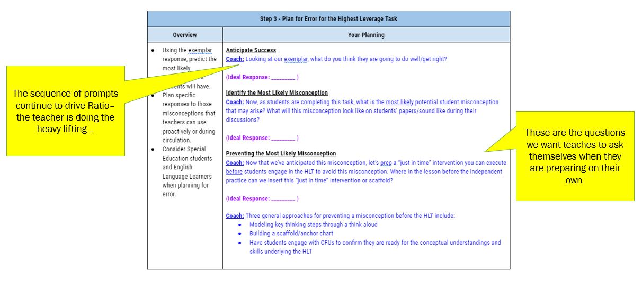This screenshot has height=287, width=642.
Task: Click 'Coach:' label before 'Looking at our exemplar'
Action: point(235,59)
